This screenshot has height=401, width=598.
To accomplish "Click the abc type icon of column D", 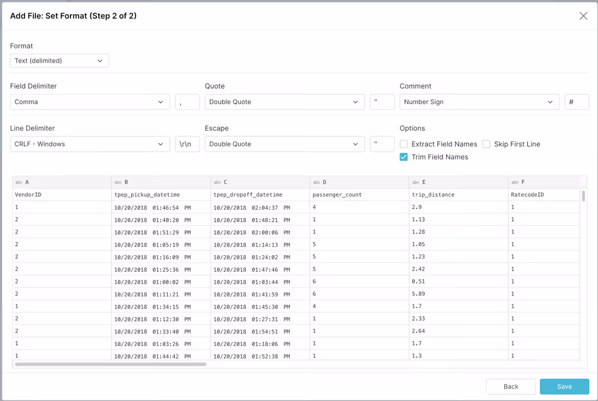I will click(316, 182).
